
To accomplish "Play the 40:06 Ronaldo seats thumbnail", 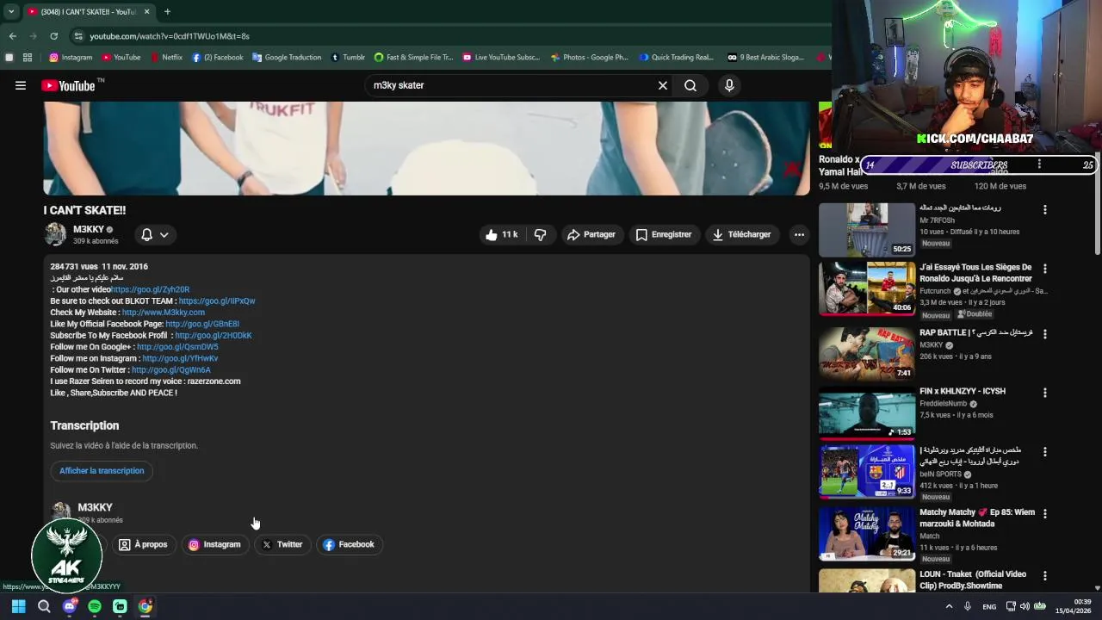I will (x=867, y=288).
